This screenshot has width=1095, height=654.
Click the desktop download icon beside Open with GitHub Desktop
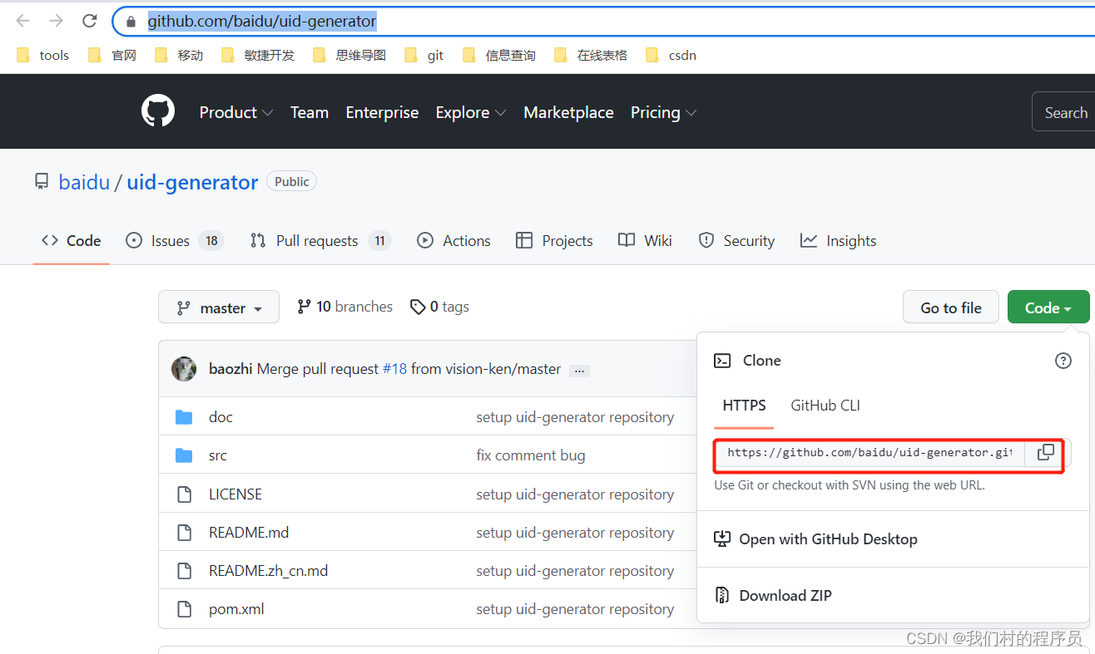722,539
